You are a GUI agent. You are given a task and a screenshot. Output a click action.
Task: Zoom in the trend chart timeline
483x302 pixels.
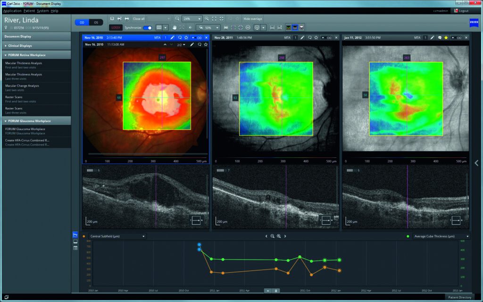point(279,236)
